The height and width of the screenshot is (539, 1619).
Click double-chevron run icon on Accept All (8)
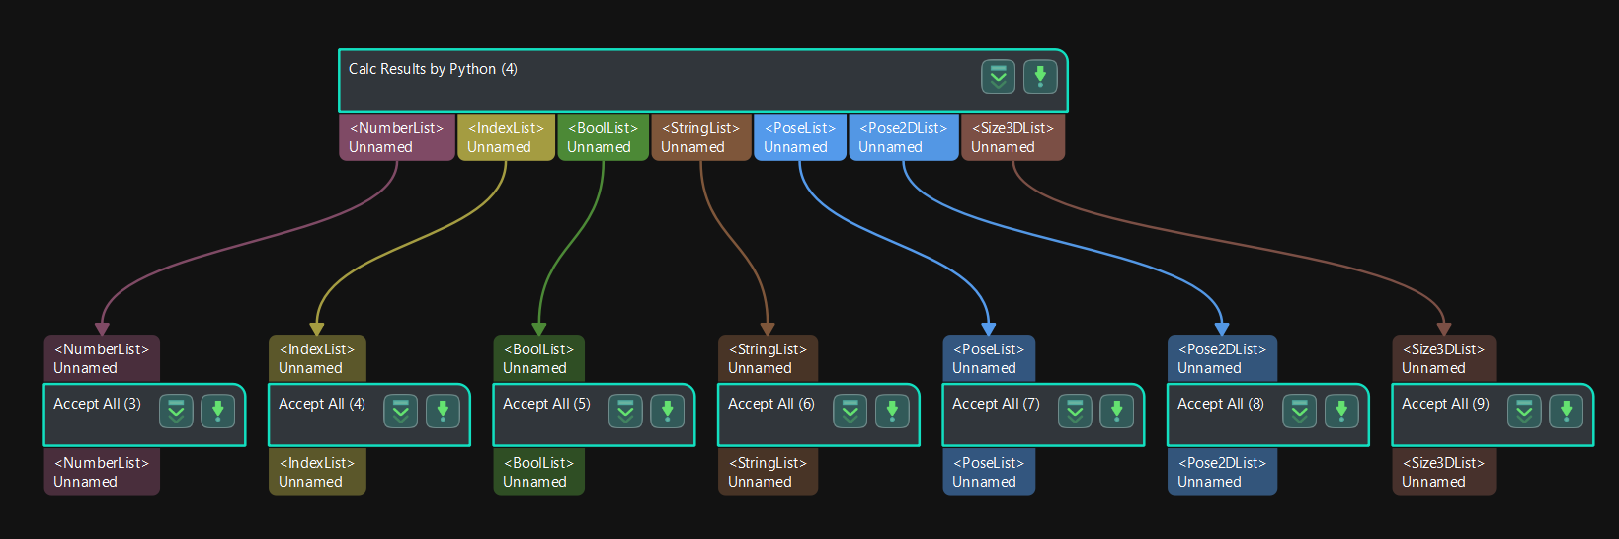[1299, 411]
